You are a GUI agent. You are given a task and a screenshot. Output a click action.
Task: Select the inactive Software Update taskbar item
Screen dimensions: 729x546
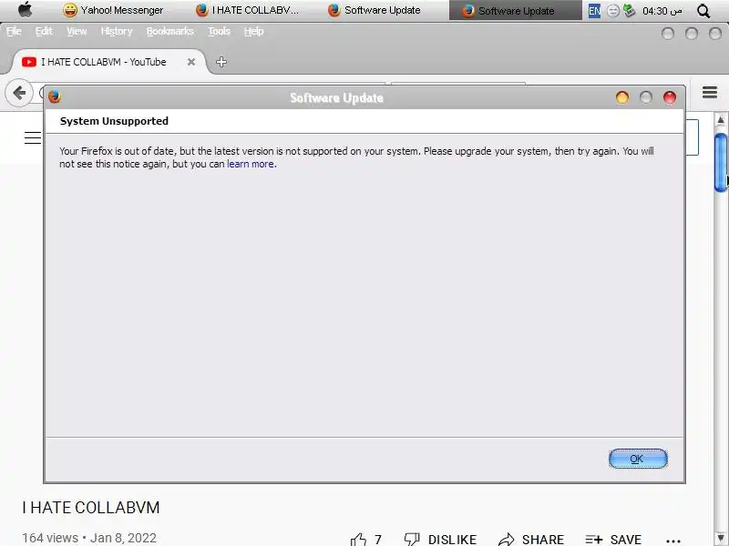375,10
